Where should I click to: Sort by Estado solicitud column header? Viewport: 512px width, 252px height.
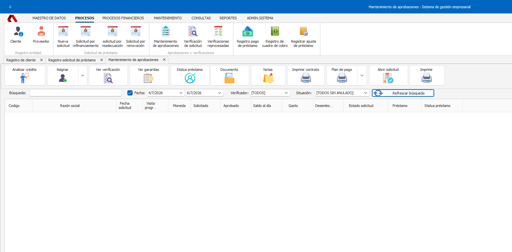point(366,106)
